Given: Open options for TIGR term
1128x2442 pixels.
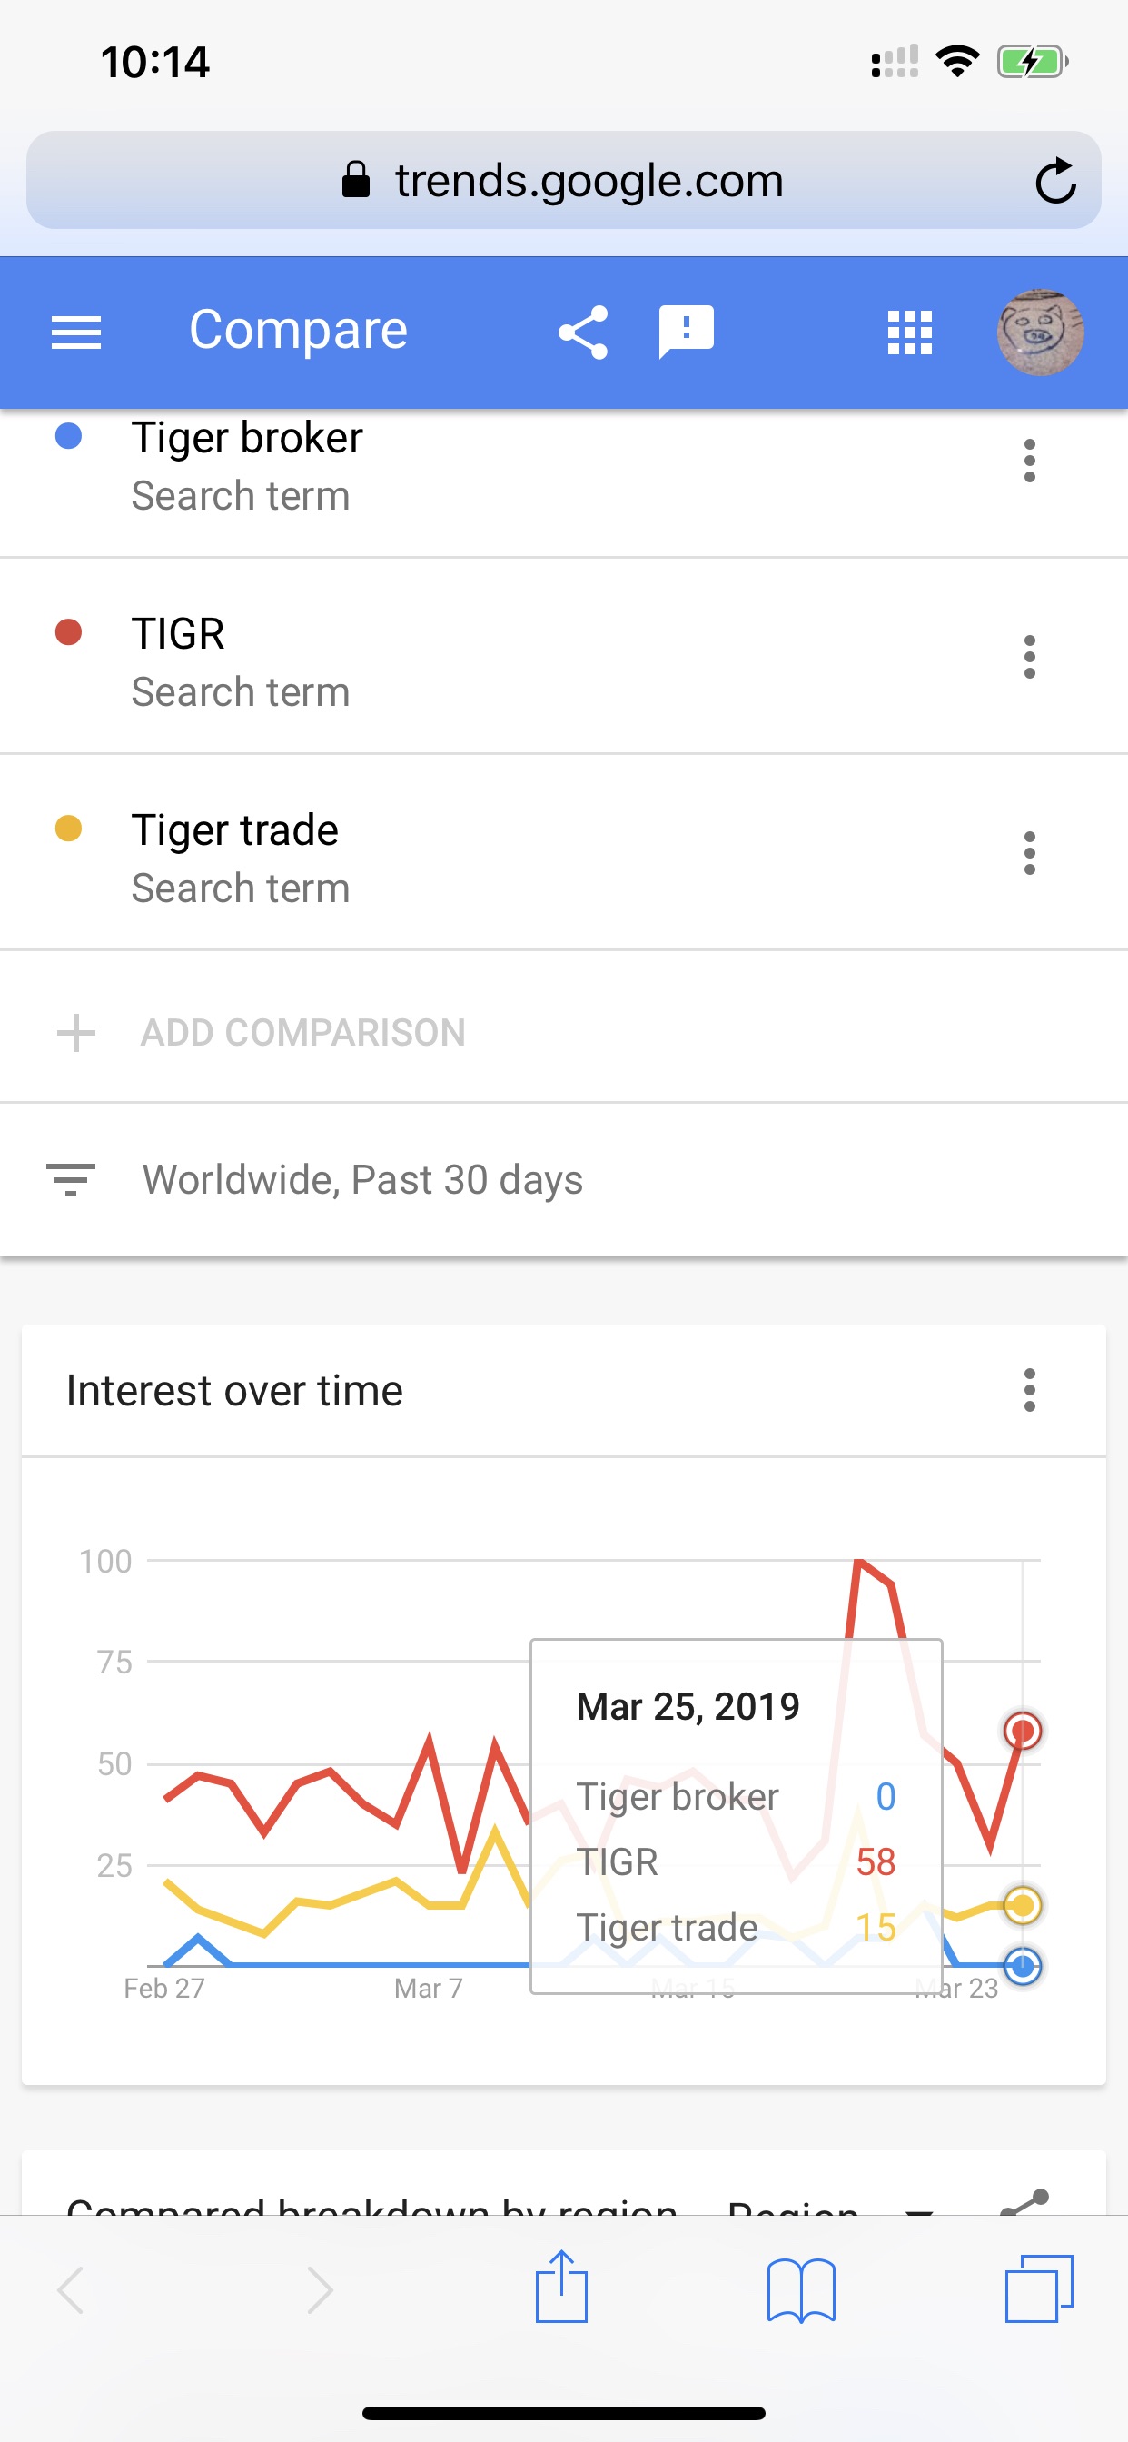Looking at the screenshot, I should [1029, 657].
